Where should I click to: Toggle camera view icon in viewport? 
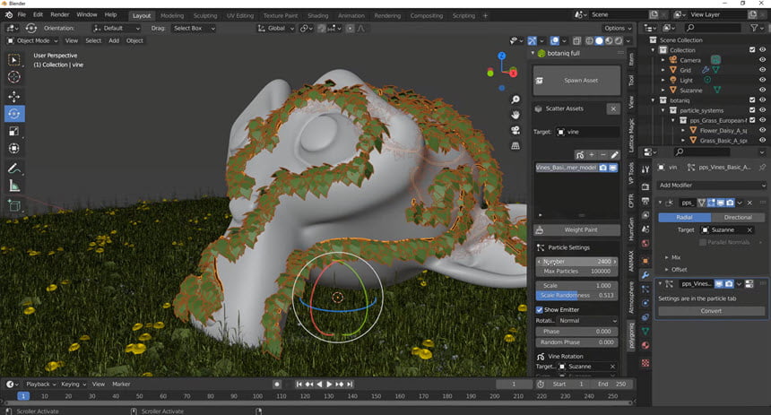(515, 130)
